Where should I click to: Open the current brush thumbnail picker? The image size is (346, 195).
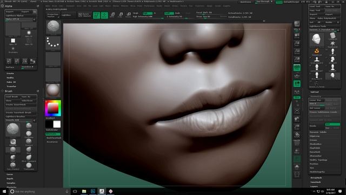click(x=53, y=27)
